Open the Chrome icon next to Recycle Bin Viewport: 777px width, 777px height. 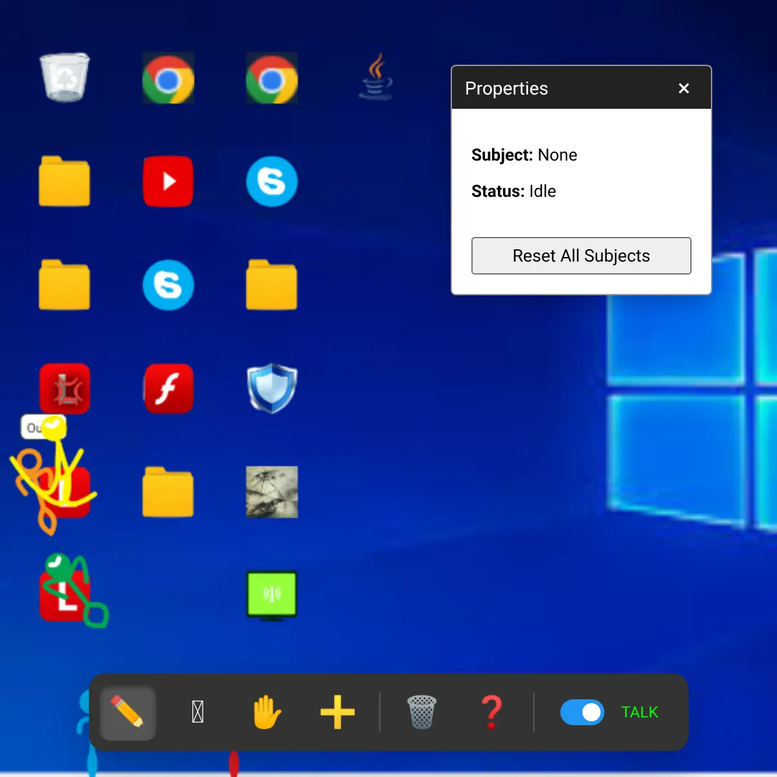168,78
